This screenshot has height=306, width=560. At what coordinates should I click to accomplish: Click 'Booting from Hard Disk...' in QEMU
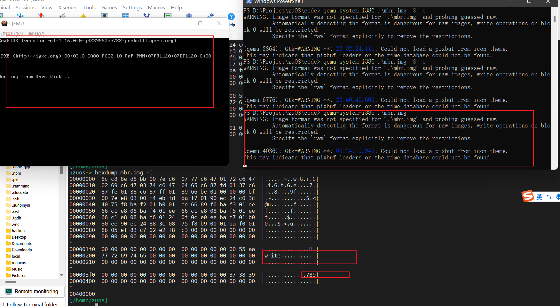pos(35,77)
